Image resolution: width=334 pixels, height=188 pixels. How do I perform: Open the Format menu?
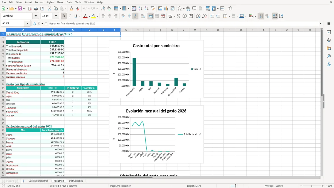coord(39,2)
